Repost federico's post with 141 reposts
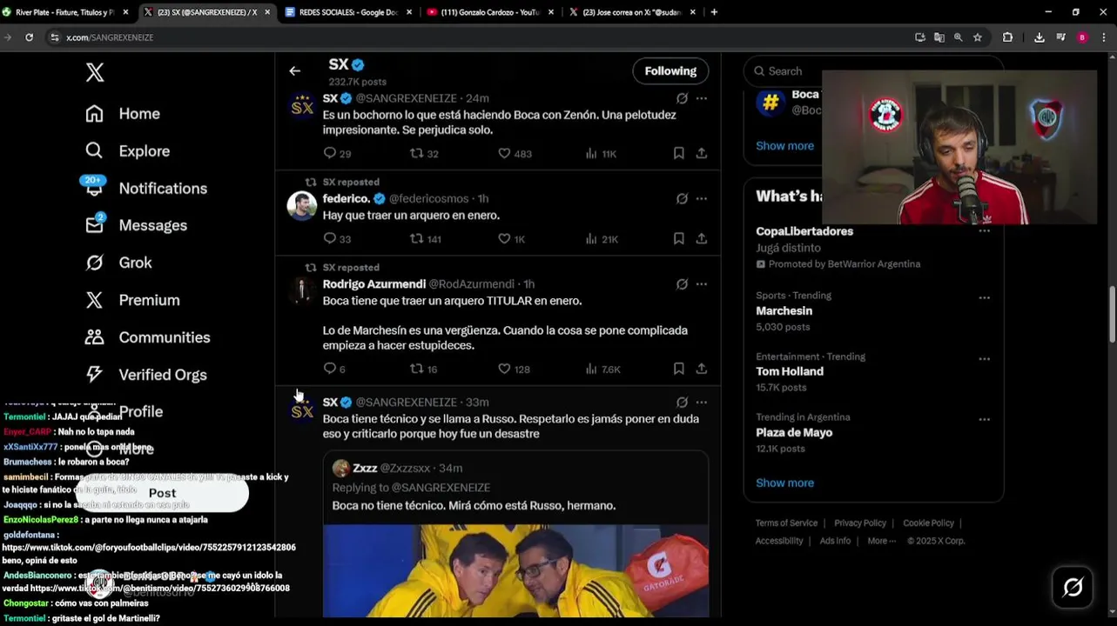Image resolution: width=1117 pixels, height=626 pixels. (426, 238)
